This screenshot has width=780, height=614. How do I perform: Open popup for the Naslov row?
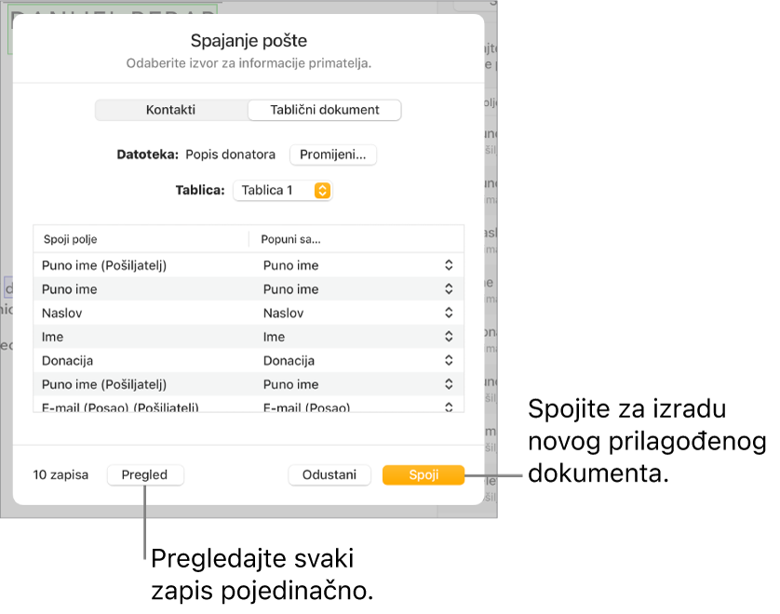[x=449, y=313]
